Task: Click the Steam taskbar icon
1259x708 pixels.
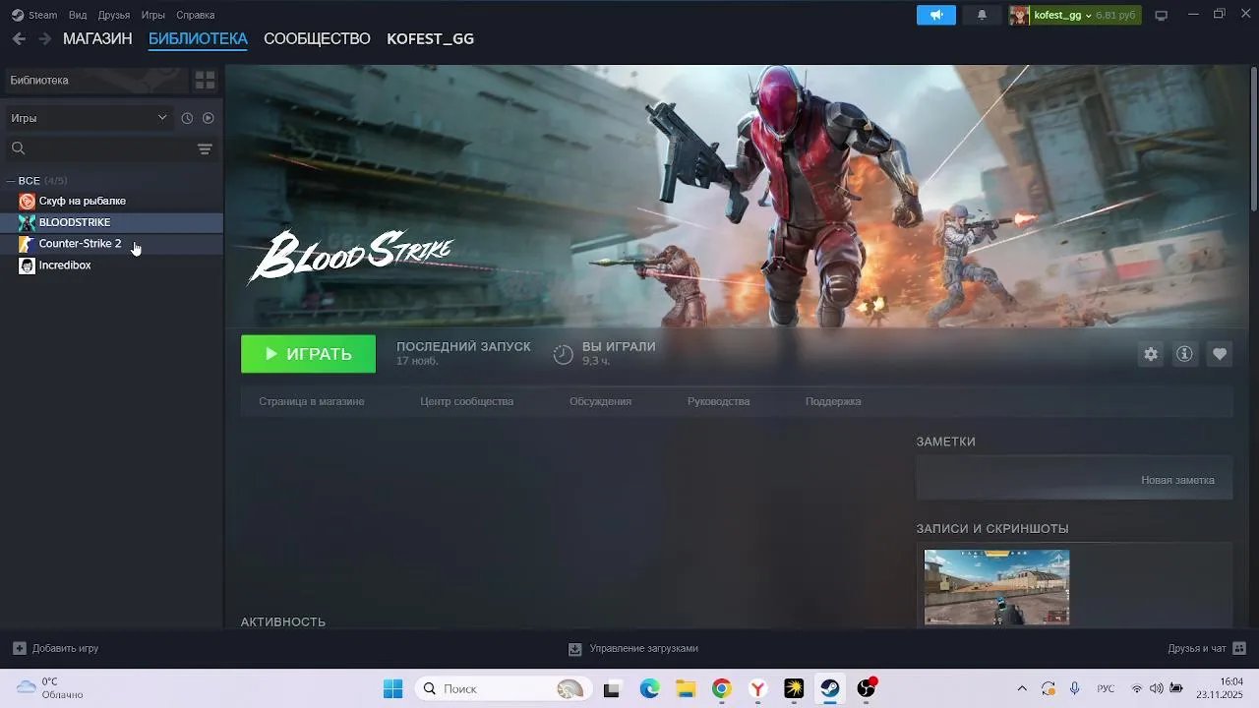Action: click(x=830, y=688)
